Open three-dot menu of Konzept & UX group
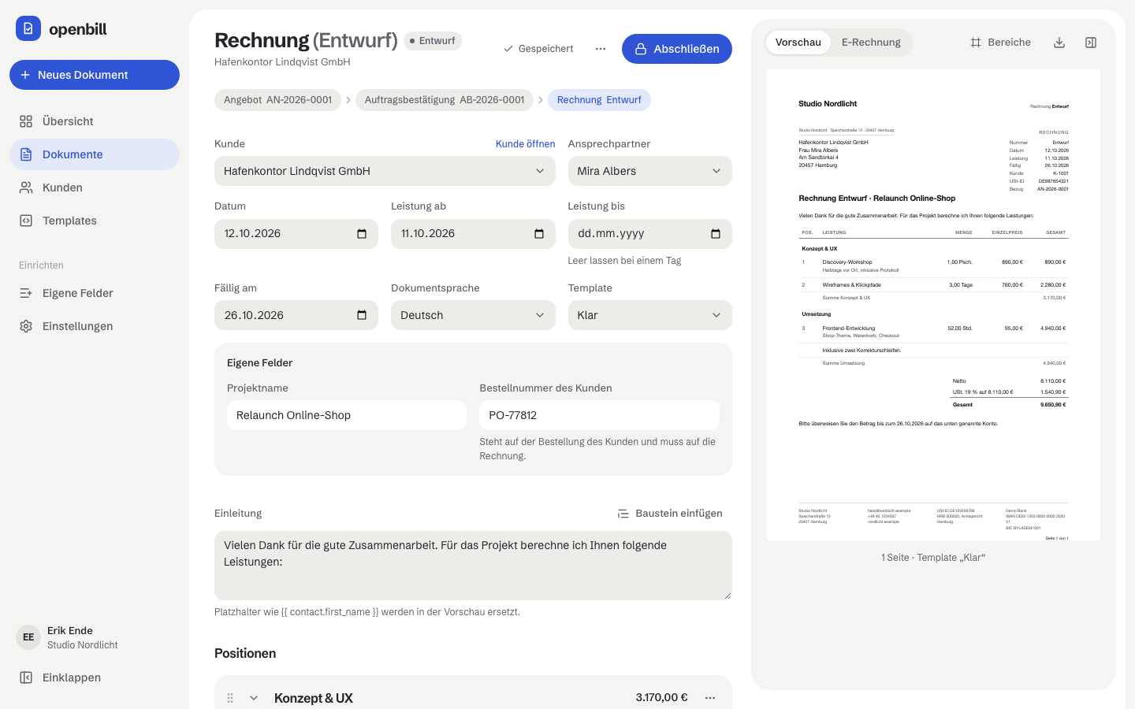 (710, 698)
